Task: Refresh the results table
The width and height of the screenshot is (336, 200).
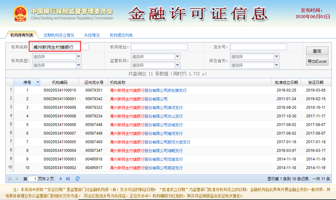Action: (x=77, y=179)
